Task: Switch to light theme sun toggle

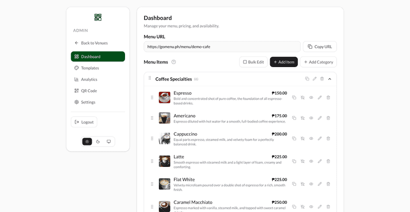Action: coord(87,141)
